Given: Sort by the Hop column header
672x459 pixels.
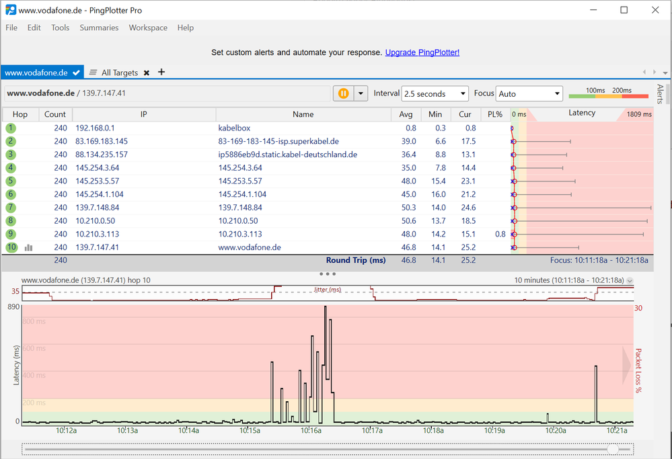Looking at the screenshot, I should pyautogui.click(x=20, y=114).
